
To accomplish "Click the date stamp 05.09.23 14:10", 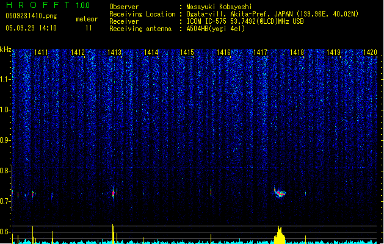I will tap(31, 28).
